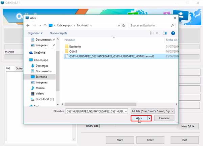Open the Abrir button split arrow

[149, 118]
